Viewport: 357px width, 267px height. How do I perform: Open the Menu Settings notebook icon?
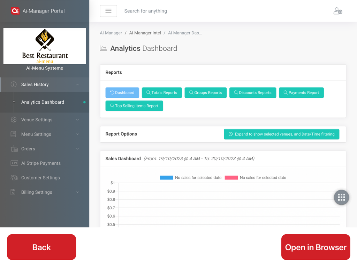pyautogui.click(x=14, y=134)
